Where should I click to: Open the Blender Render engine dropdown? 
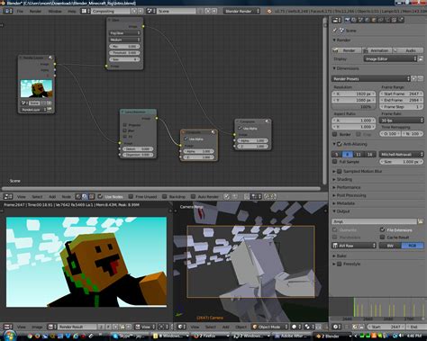tap(241, 11)
